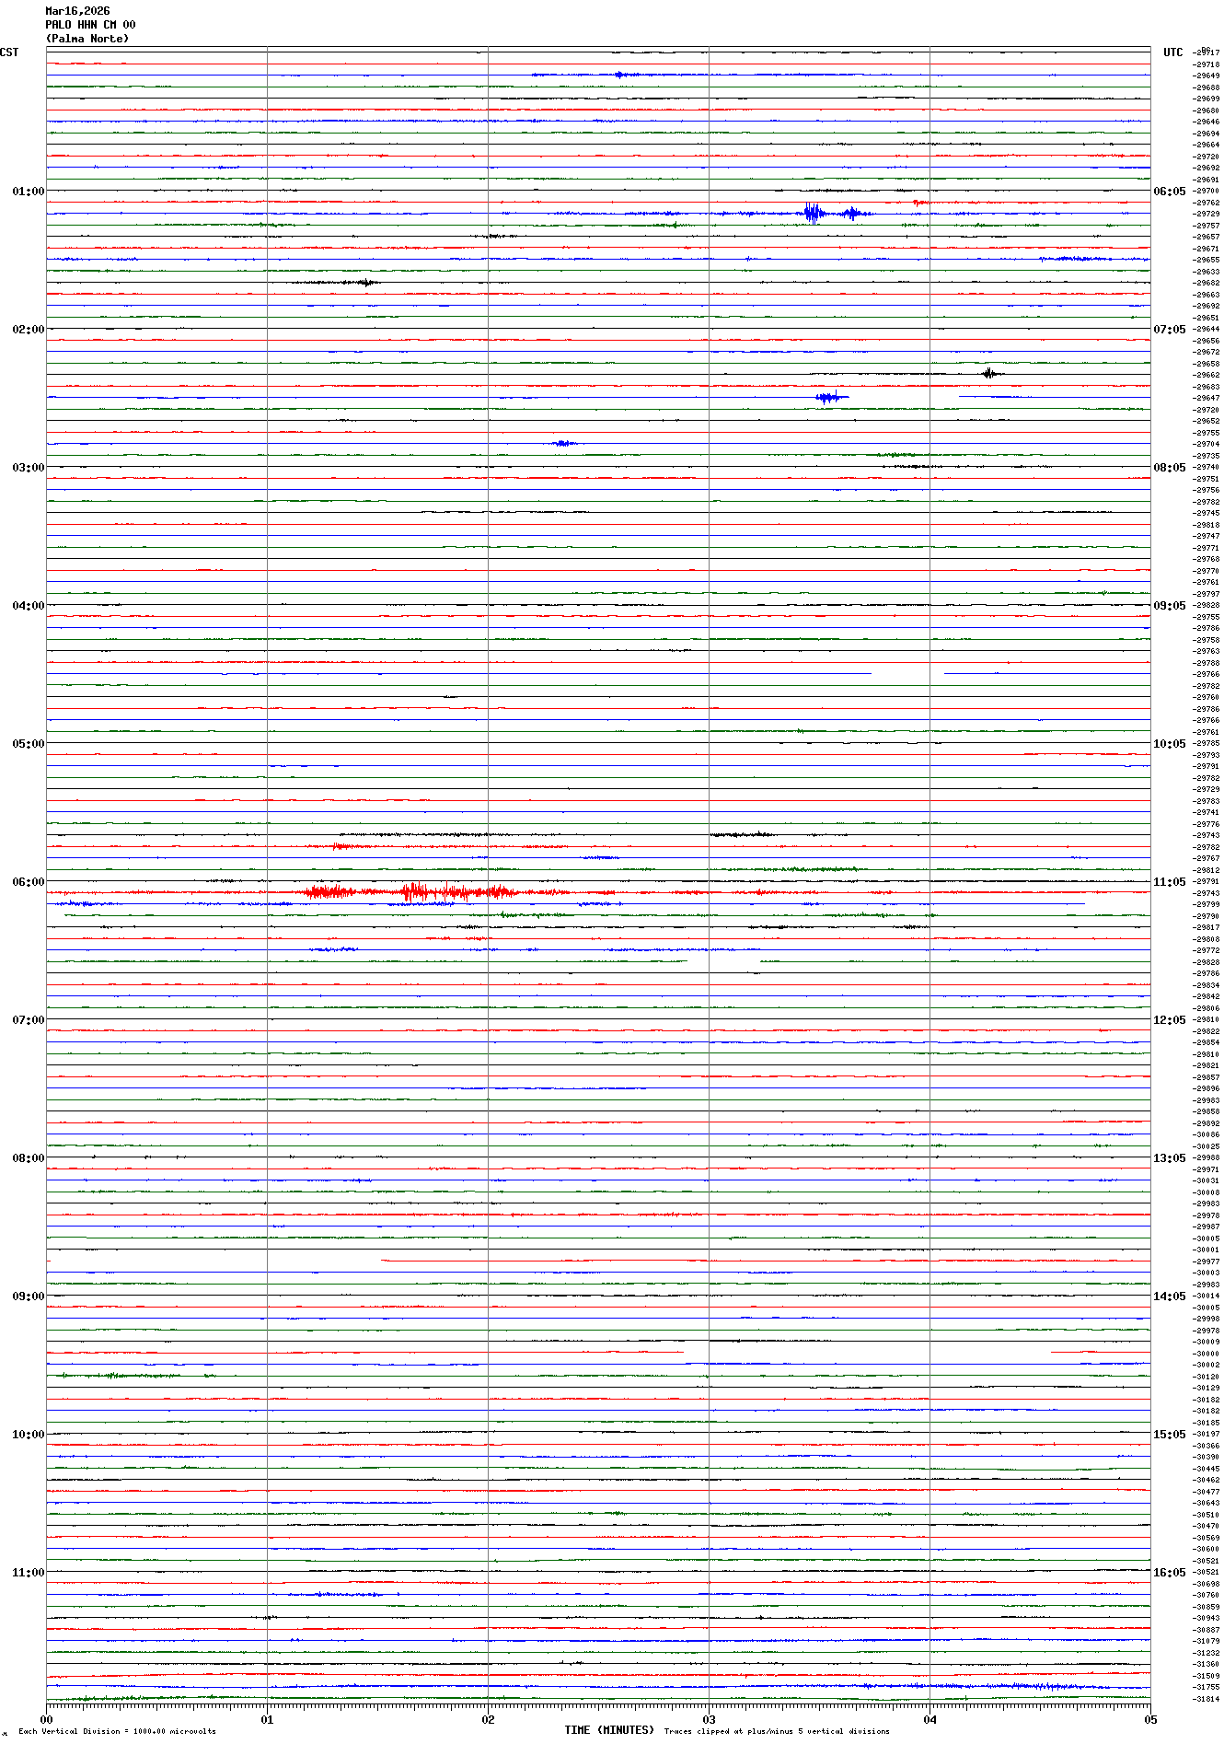This screenshot has width=1224, height=1744.
Task: Select the PALO HHN CM 00 station header
Action: 90,25
